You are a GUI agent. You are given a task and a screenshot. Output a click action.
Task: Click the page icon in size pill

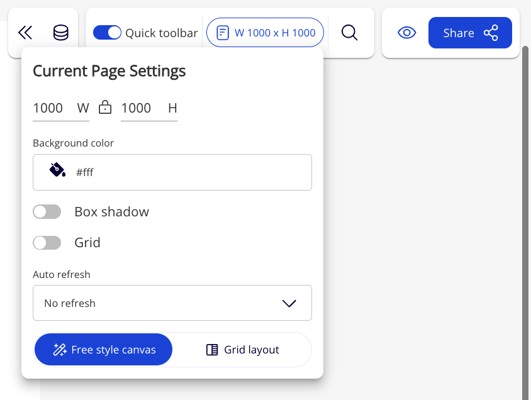222,33
